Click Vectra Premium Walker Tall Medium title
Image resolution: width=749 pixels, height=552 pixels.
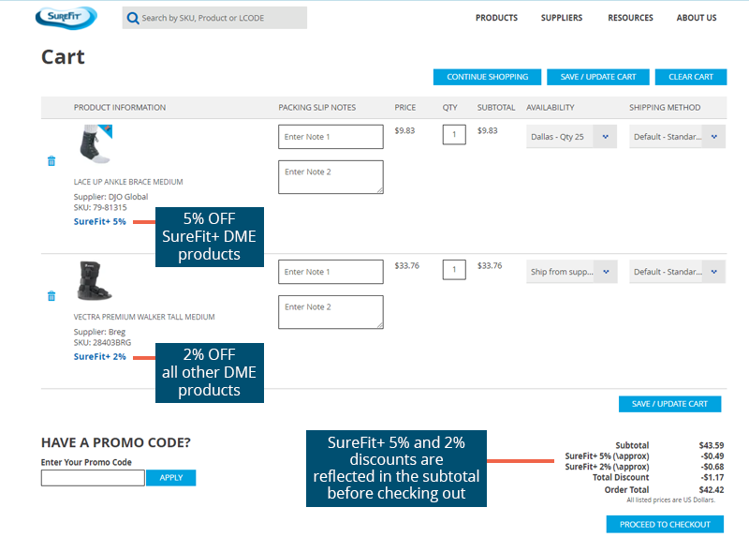click(144, 317)
